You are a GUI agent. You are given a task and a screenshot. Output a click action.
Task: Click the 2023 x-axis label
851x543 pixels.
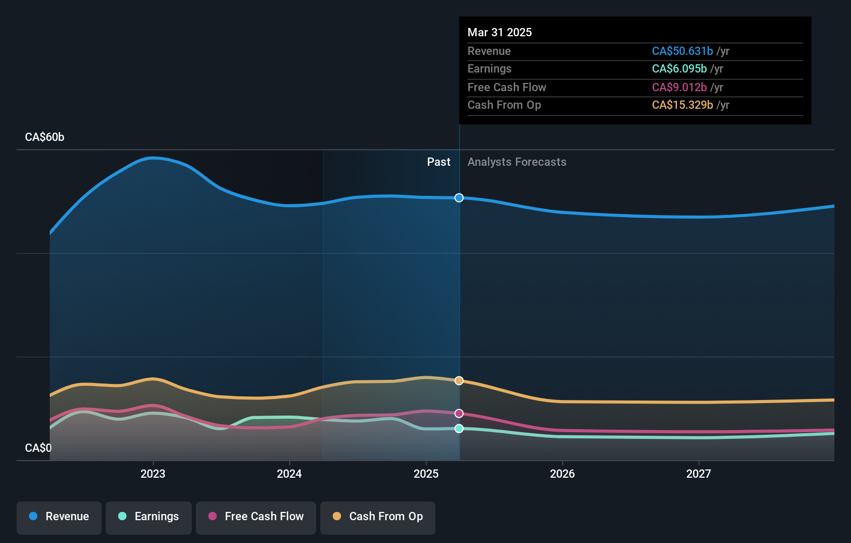click(x=153, y=474)
